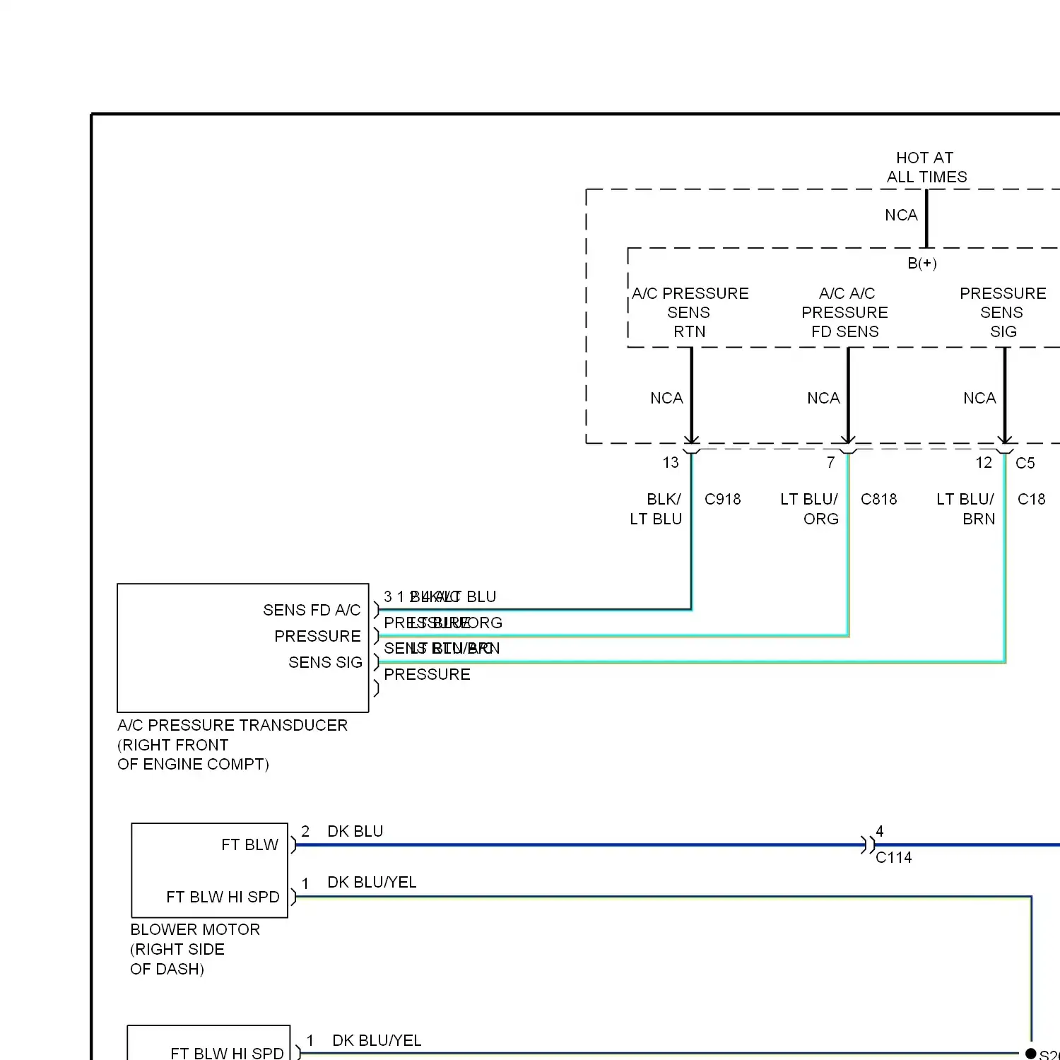The image size is (1060, 1060).
Task: Click the 'OF DASH)' note
Action: coord(167,970)
